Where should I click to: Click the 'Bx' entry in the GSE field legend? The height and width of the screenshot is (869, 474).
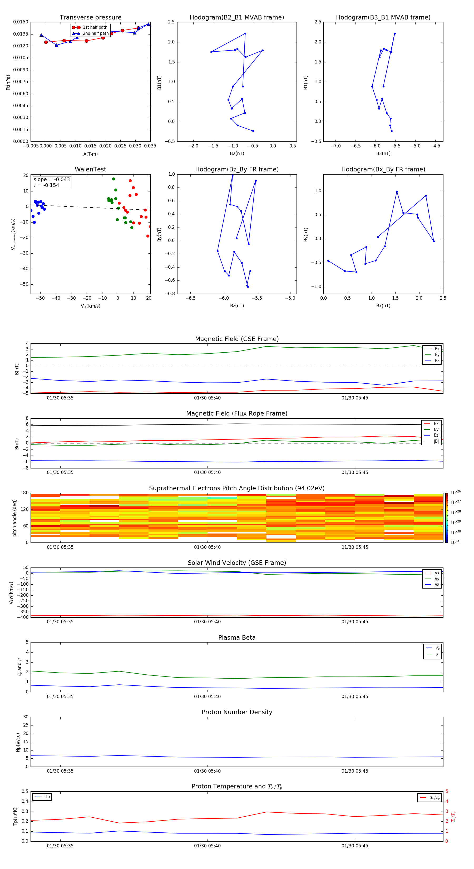[432, 349]
